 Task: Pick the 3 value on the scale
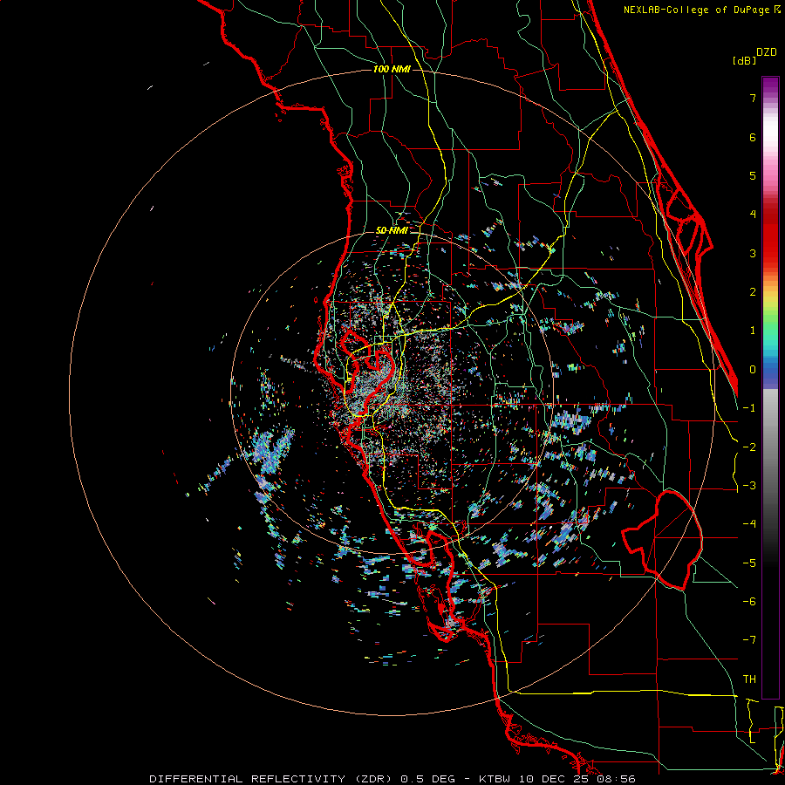tap(753, 253)
